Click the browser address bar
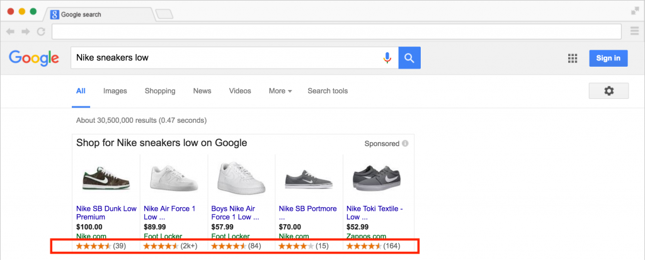Image resolution: width=645 pixels, height=260 pixels. 336,31
